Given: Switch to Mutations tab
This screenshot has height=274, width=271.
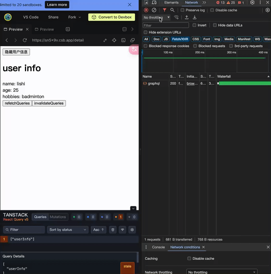Looking at the screenshot, I should click(x=58, y=217).
